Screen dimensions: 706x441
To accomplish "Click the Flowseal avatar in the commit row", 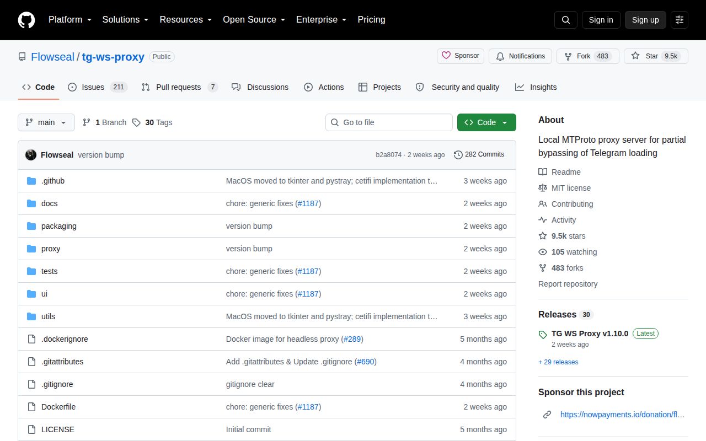I will pyautogui.click(x=31, y=155).
